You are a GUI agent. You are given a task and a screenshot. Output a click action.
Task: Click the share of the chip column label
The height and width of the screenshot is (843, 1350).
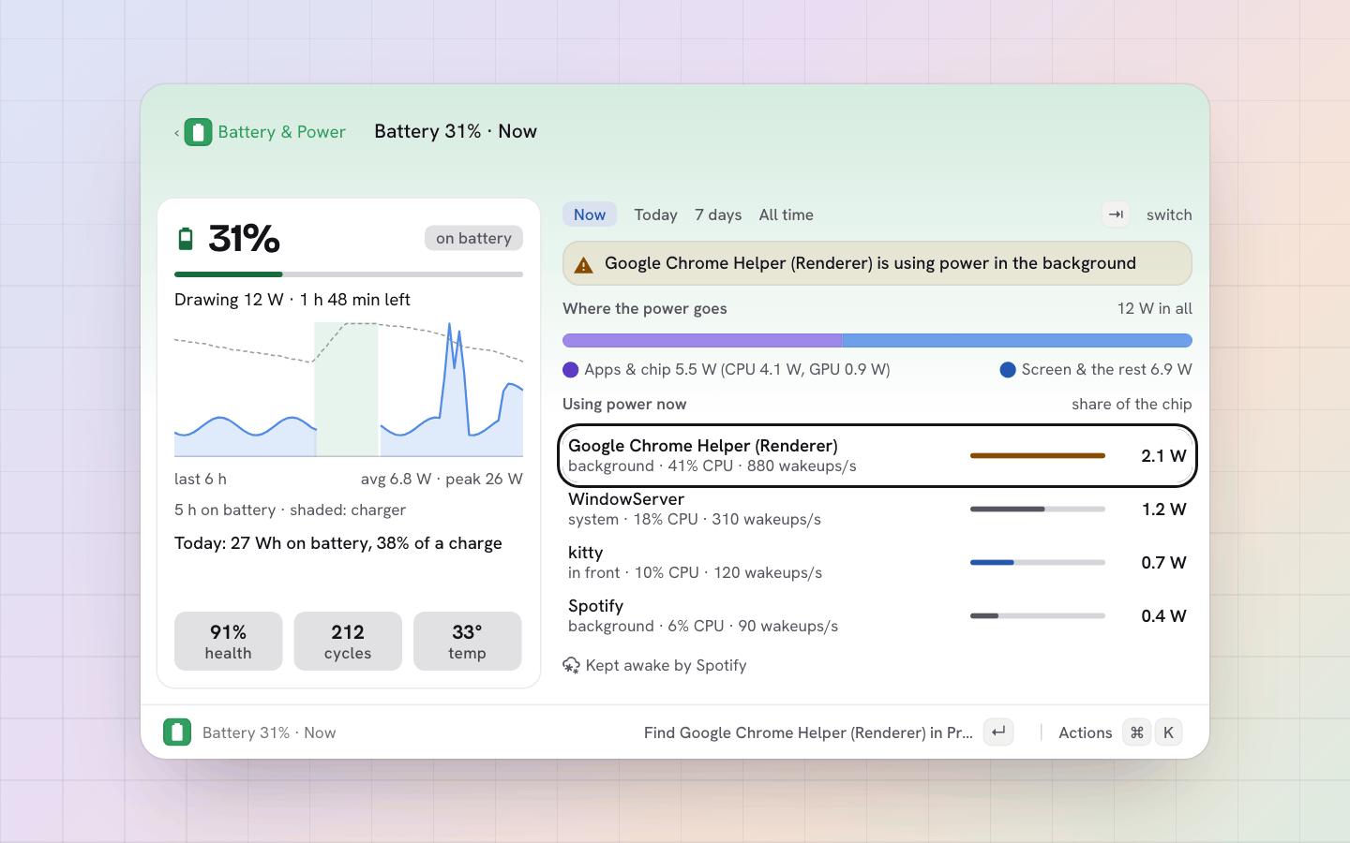tap(1132, 405)
